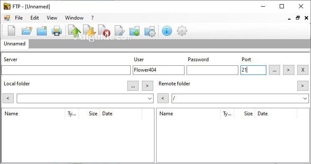Select the Unnamed tab
The width and height of the screenshot is (311, 164).
[x=15, y=44]
